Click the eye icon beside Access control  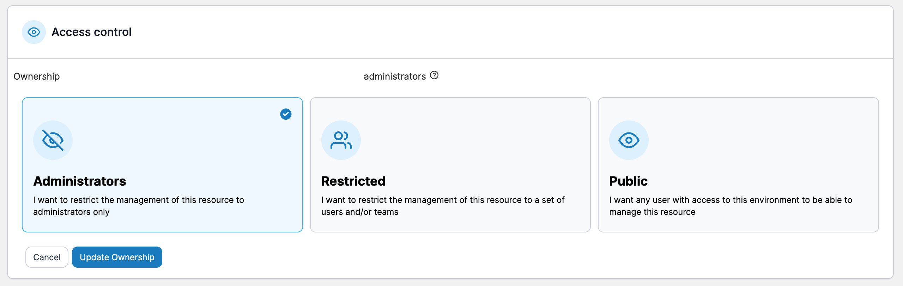[34, 32]
